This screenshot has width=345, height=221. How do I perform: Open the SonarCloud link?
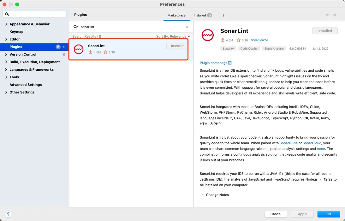[312, 143]
